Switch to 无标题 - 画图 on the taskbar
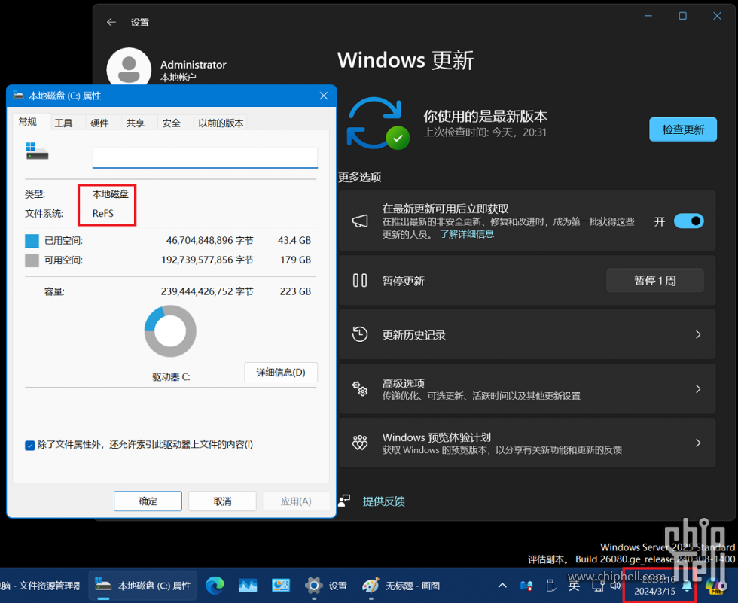Screen dimensions: 738x603 click(401, 586)
